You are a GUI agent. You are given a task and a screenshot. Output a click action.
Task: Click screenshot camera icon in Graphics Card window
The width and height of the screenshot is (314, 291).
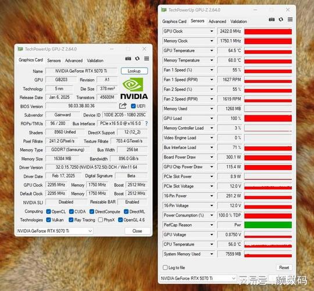[128, 59]
